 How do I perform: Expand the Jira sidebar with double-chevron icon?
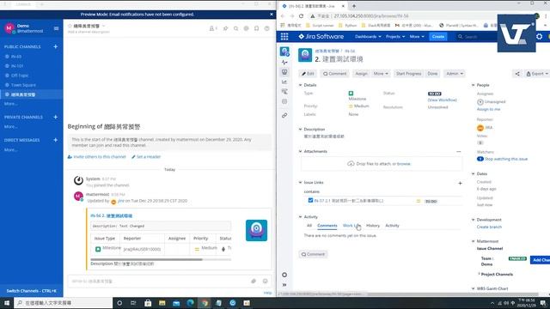(284, 285)
